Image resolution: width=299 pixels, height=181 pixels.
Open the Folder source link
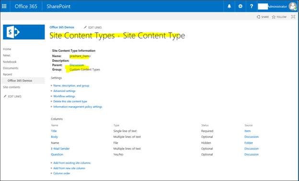249,143
